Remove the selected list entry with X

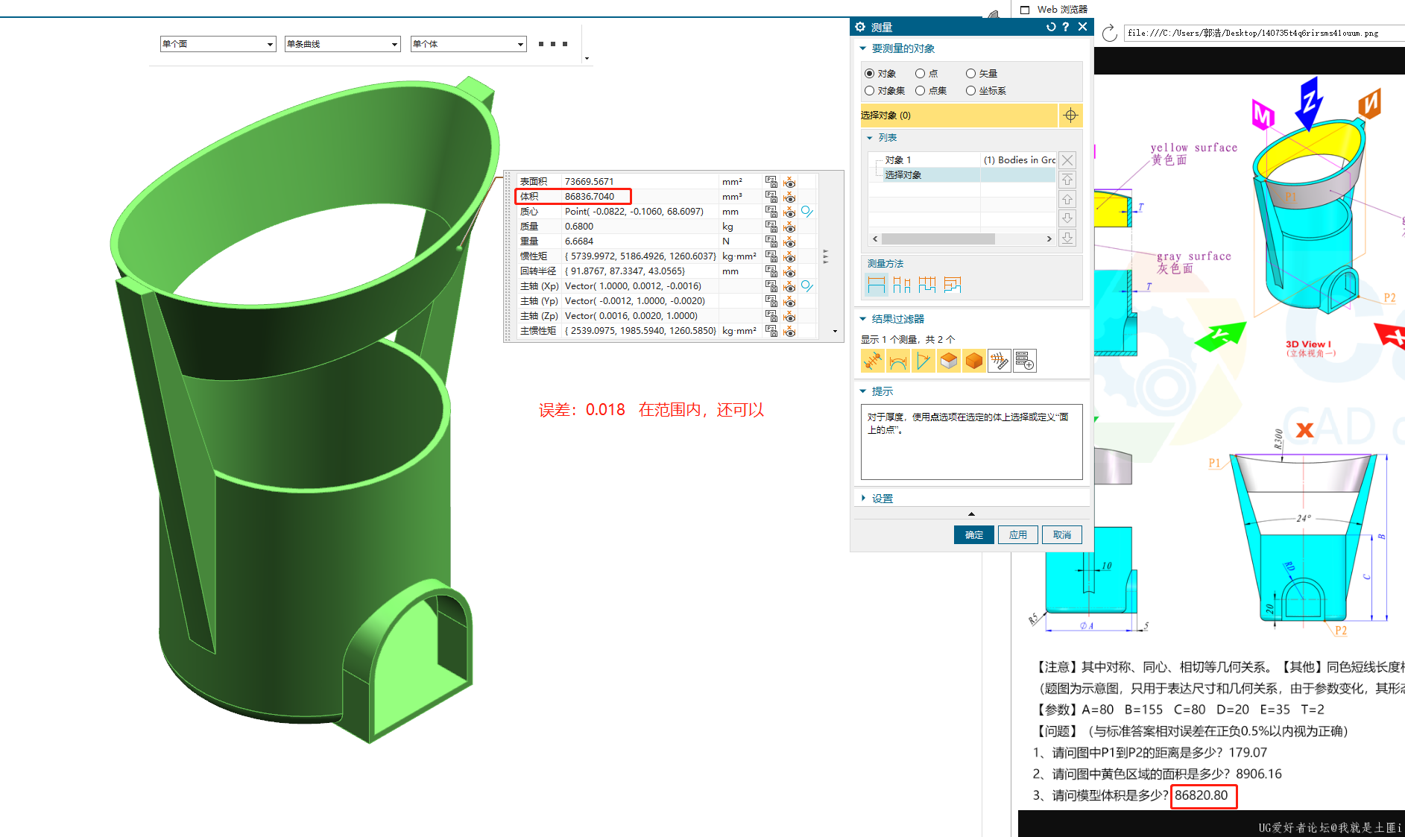pos(1067,160)
